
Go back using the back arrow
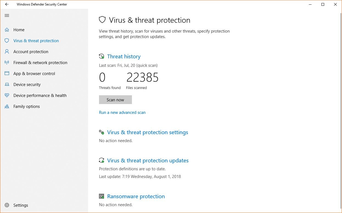click(7, 4)
